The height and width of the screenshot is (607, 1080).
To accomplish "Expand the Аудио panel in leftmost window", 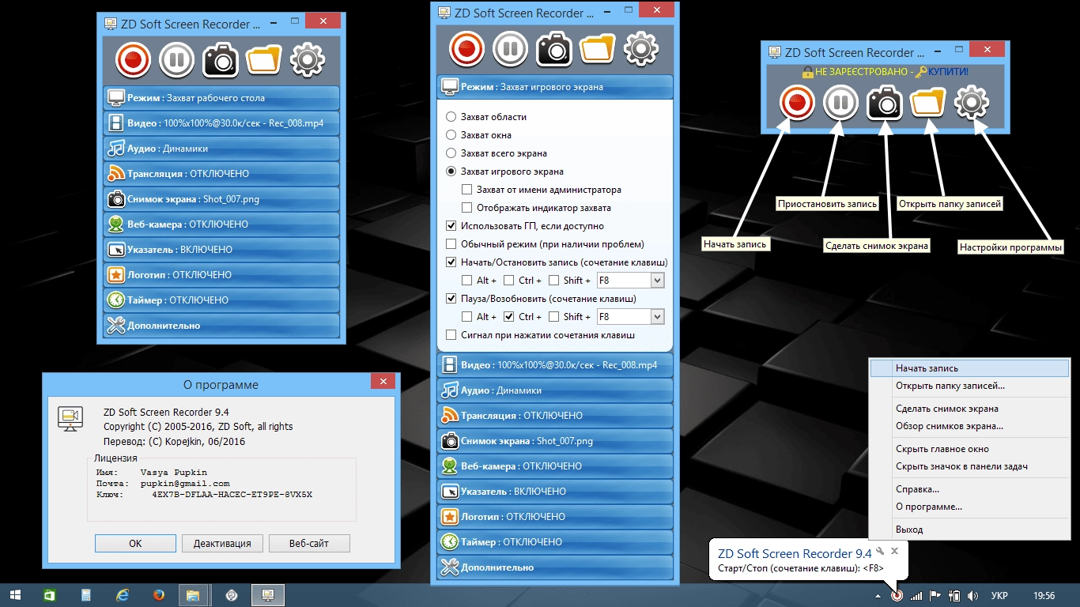I will 221,149.
